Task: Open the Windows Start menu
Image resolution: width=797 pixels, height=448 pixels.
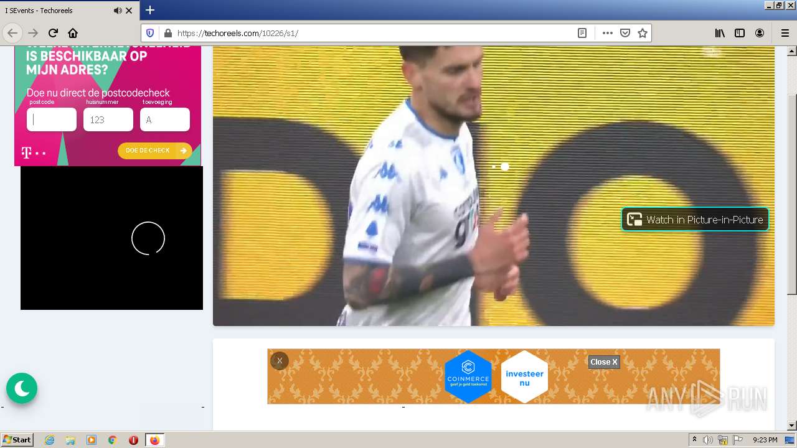Action: coord(17,440)
